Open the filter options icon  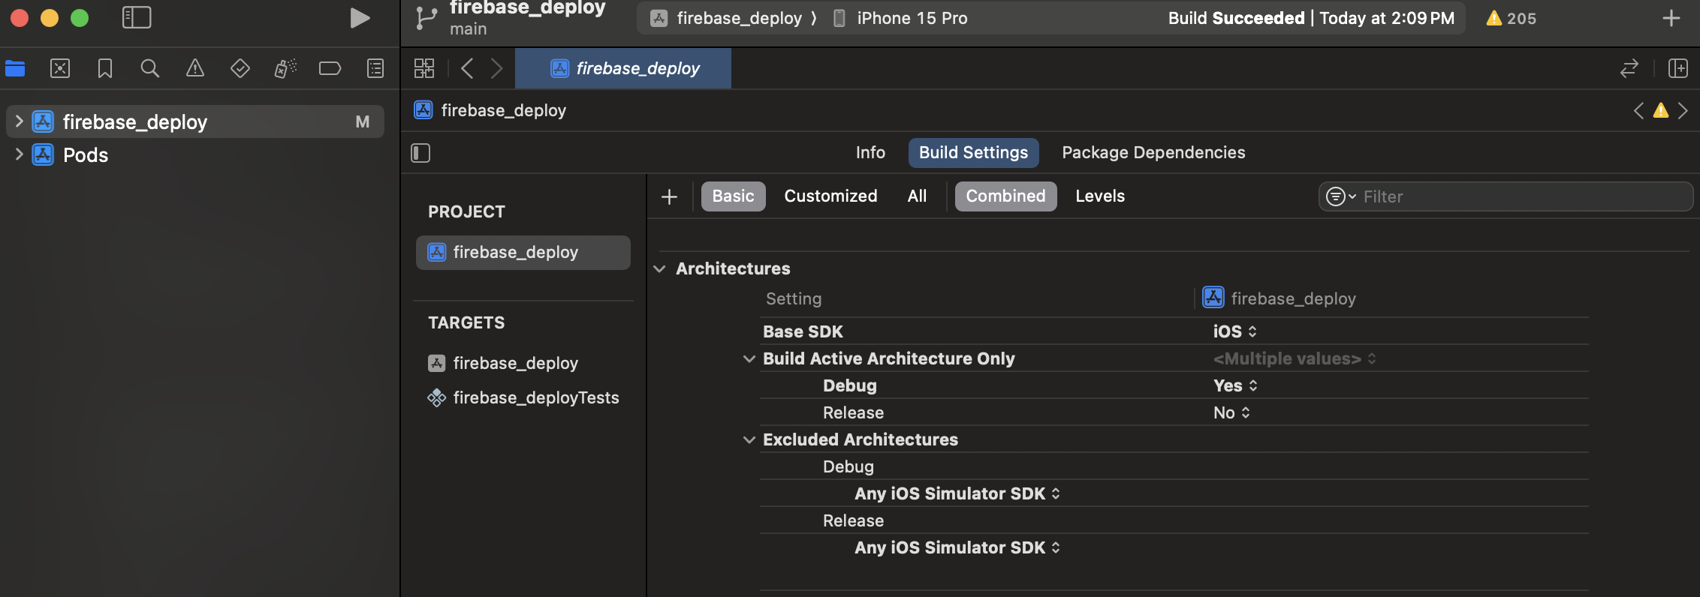click(x=1340, y=196)
